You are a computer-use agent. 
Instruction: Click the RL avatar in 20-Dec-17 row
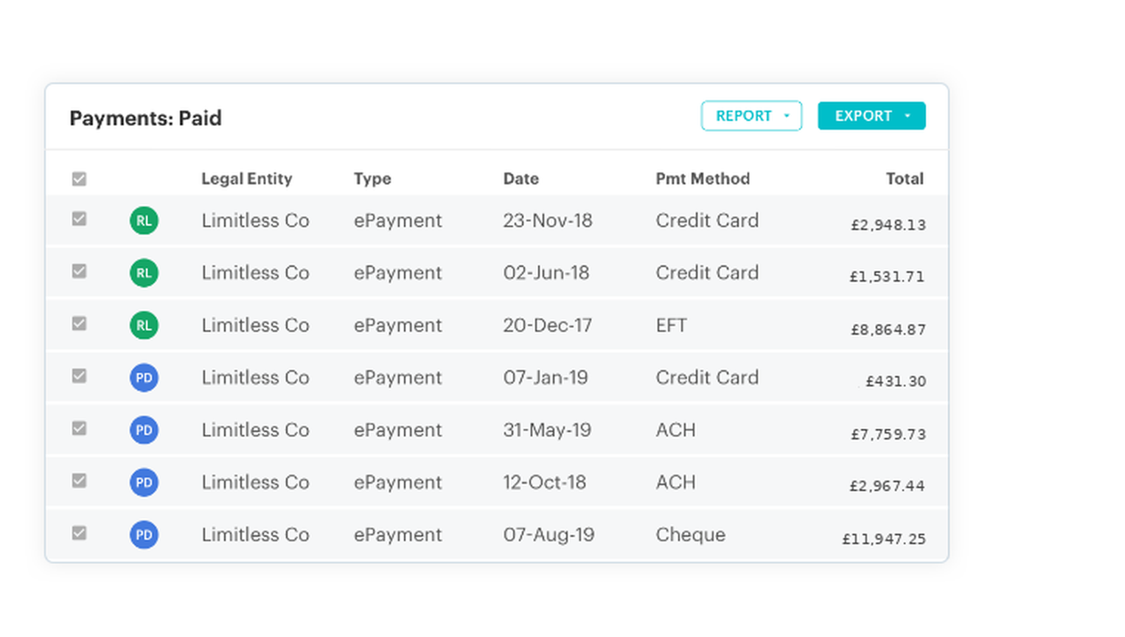(144, 325)
